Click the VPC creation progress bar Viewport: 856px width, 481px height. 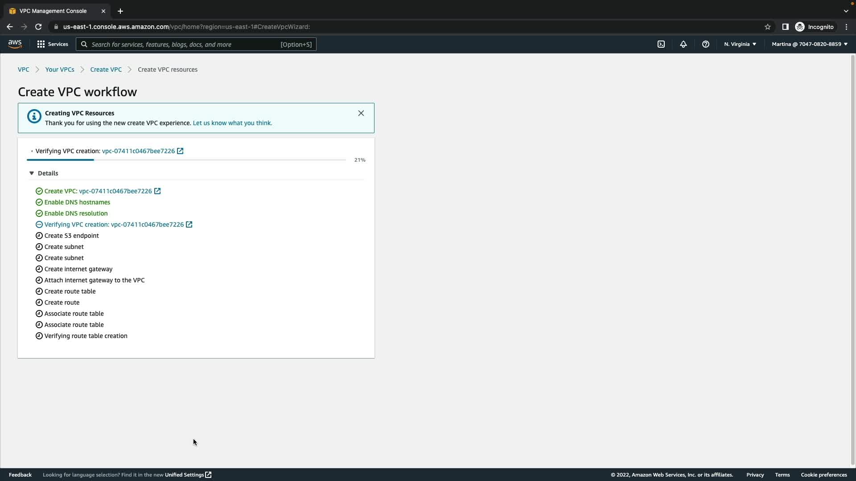[x=186, y=160]
